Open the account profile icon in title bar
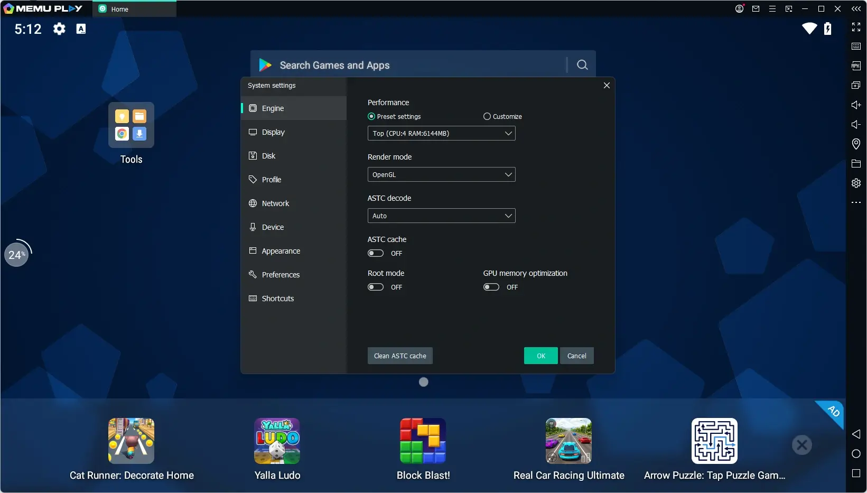Image resolution: width=867 pixels, height=493 pixels. 740,8
